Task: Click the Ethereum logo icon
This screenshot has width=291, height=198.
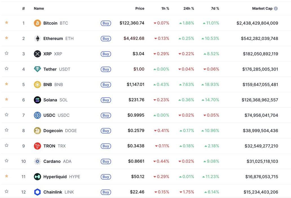Action: click(37, 39)
